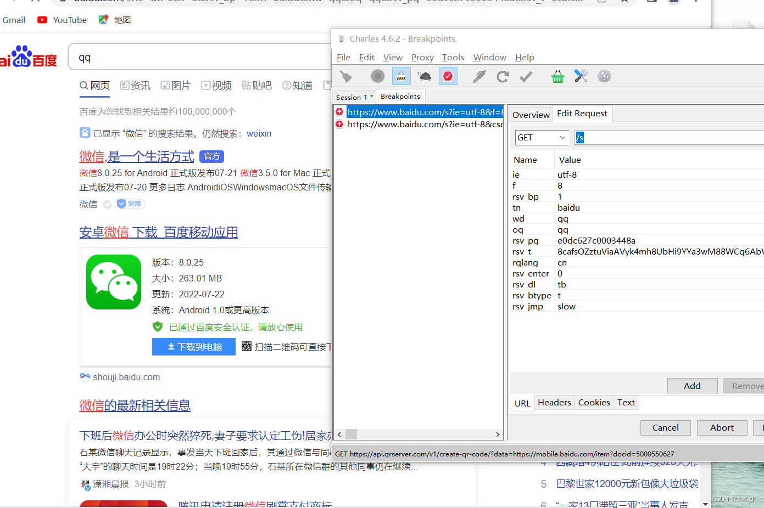Open the Window menu in Charles
764x508 pixels.
[489, 58]
